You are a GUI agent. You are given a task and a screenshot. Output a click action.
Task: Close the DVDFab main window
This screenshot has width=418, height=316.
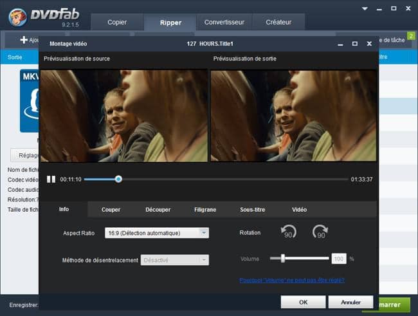click(x=408, y=8)
